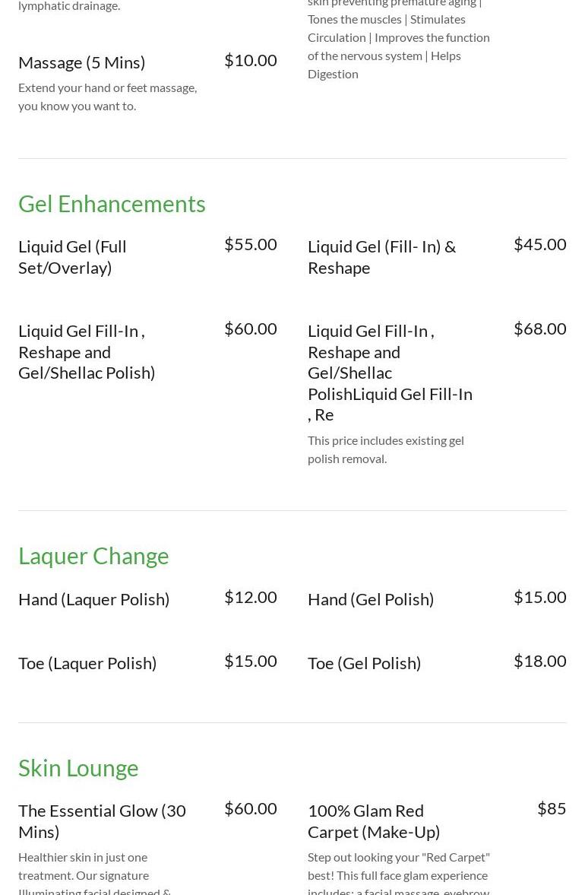Click the Massage (5 Mins) service title
This screenshot has width=585, height=895.
(x=81, y=62)
